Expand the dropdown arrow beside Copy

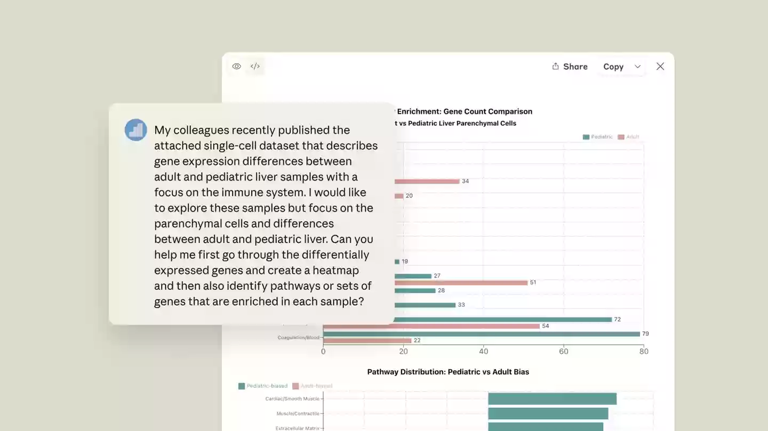[637, 67]
